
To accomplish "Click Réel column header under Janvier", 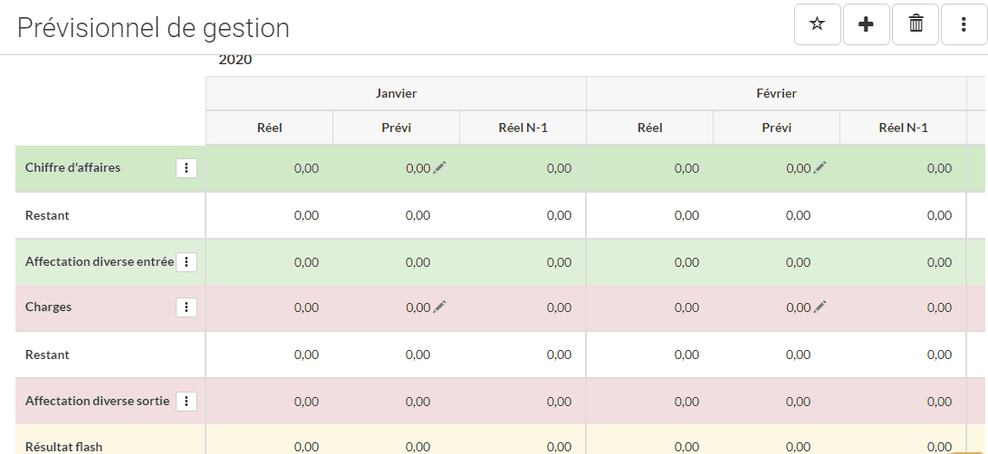I will 269,128.
